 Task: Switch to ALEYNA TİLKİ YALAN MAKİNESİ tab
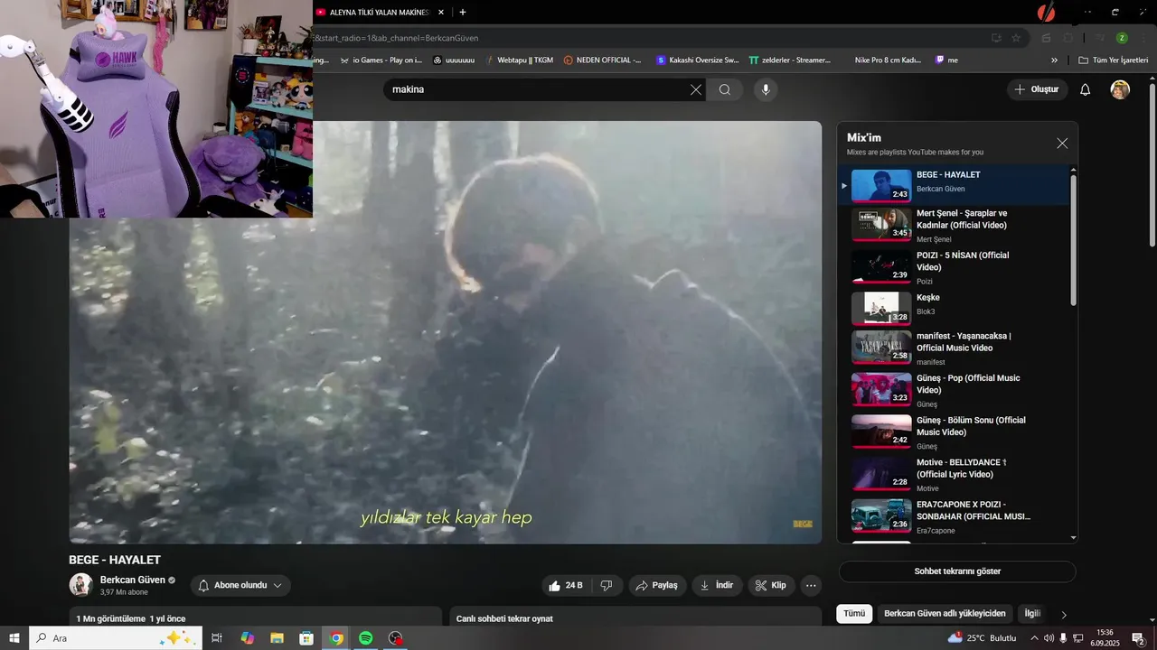pyautogui.click(x=379, y=13)
